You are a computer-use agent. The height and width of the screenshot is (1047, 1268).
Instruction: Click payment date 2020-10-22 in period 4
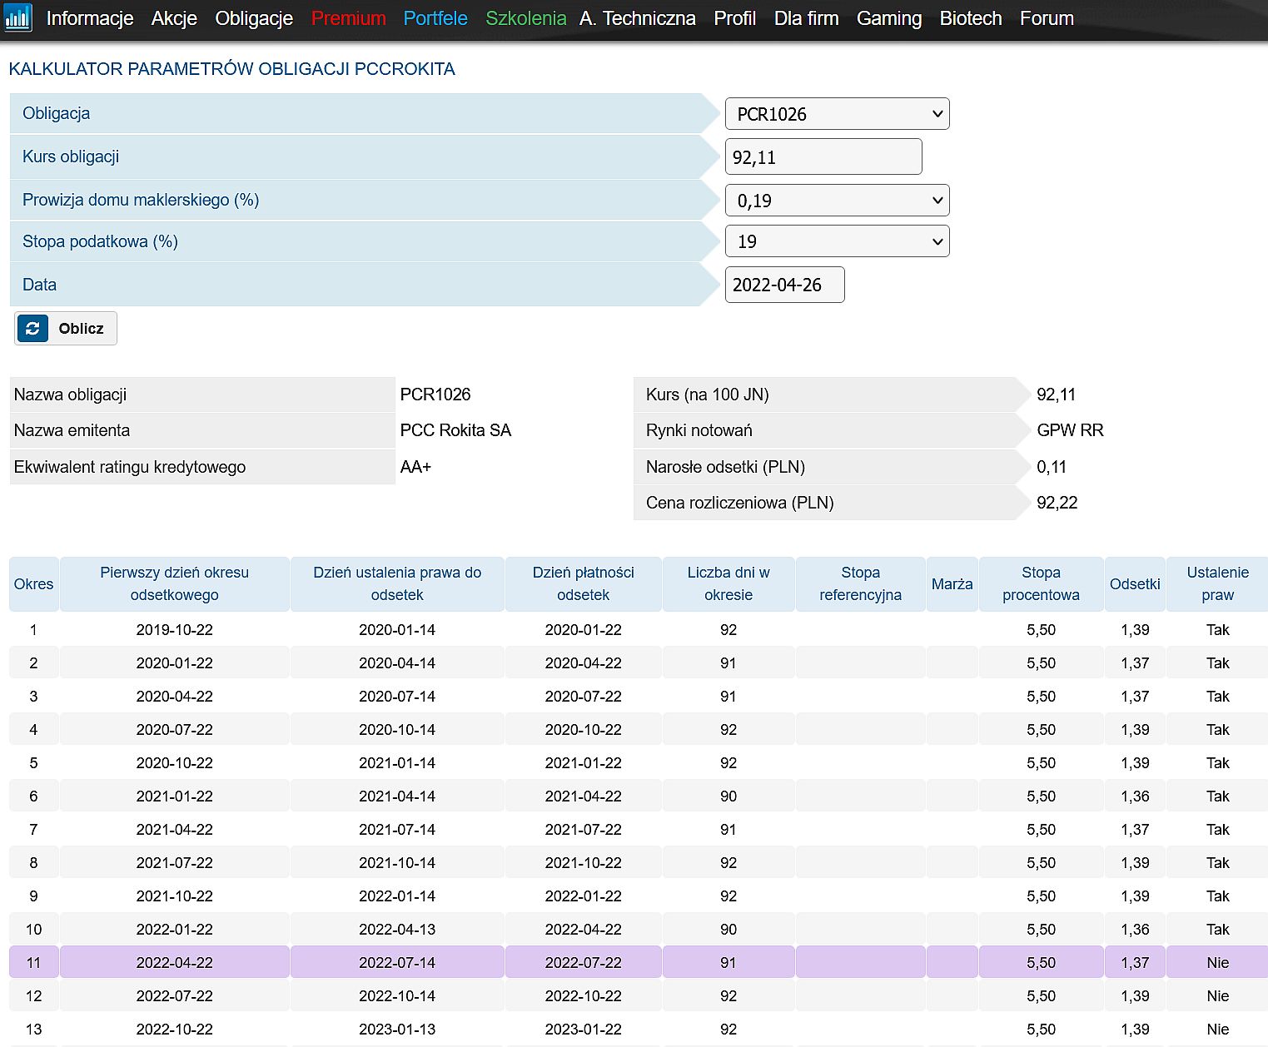[584, 730]
